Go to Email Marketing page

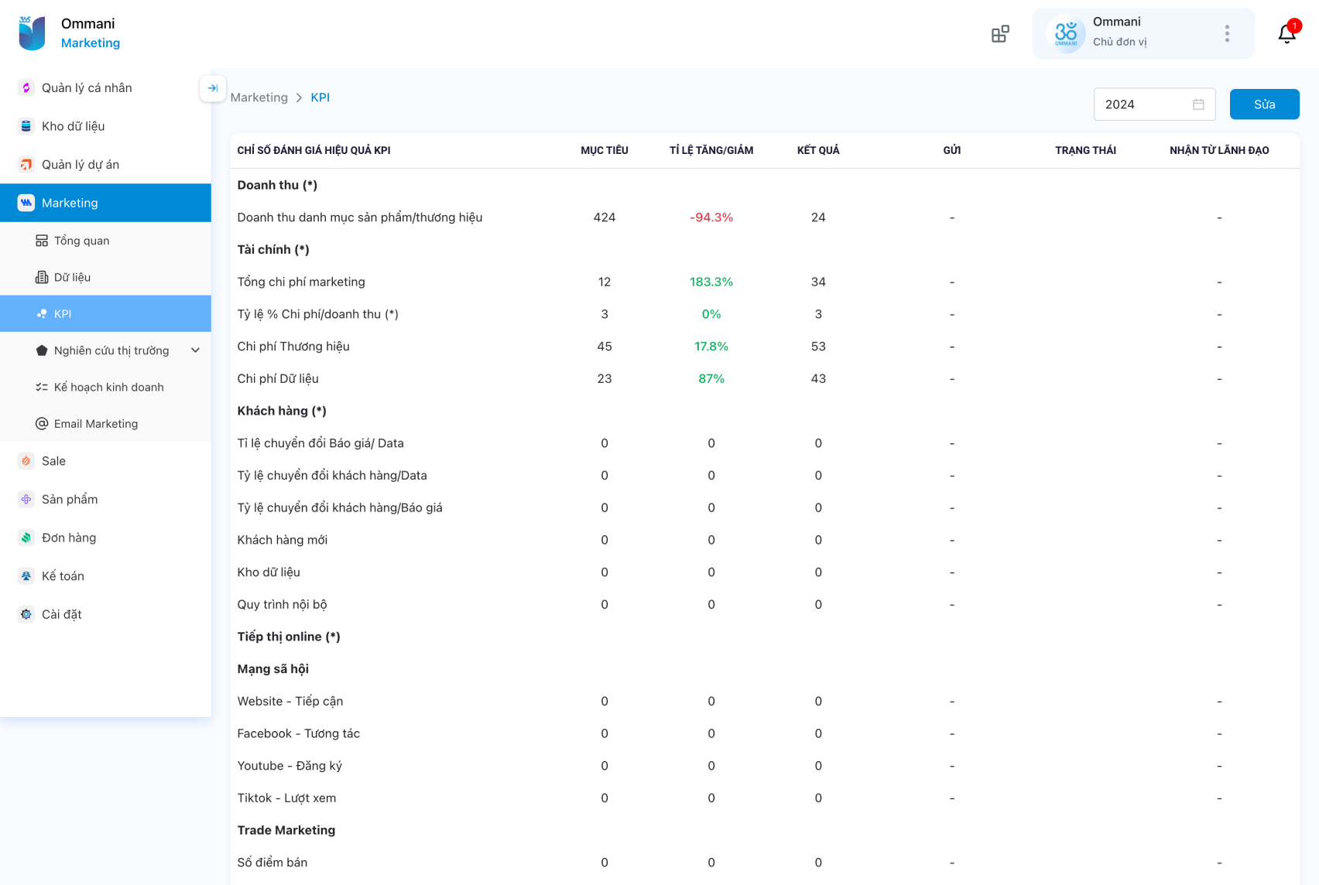click(x=96, y=424)
